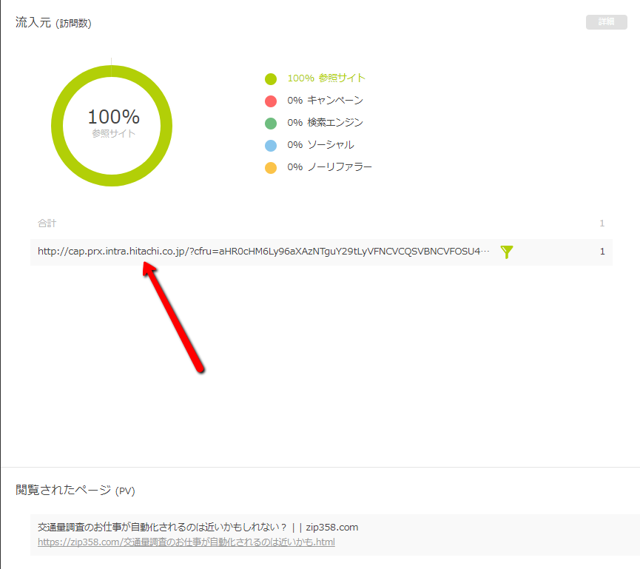
Task: Open the 詳細 details button
Action: click(x=607, y=22)
